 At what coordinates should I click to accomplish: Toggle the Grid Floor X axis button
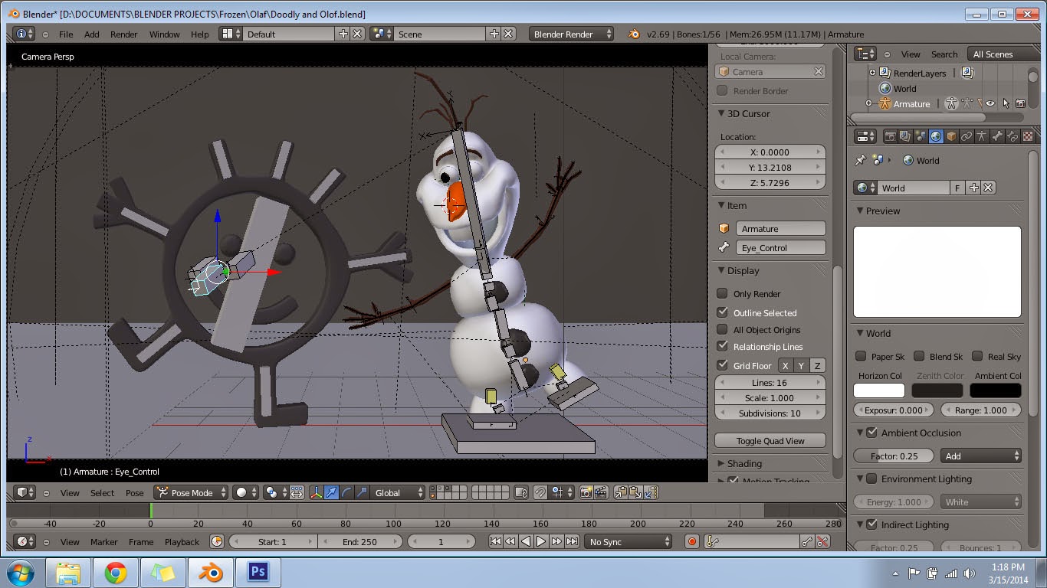coord(785,365)
